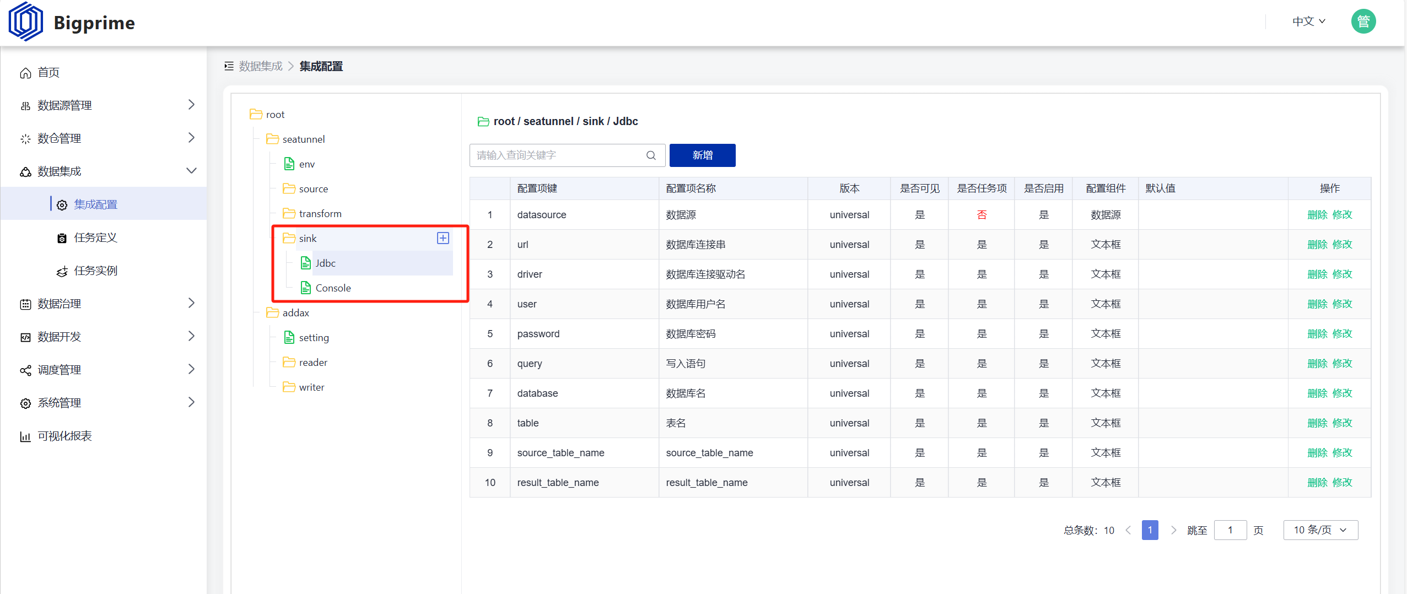Open the 任务实例 menu item
The image size is (1407, 594).
coord(104,271)
